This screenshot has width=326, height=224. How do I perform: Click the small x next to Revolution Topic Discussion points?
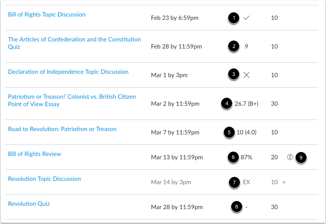click(284, 182)
